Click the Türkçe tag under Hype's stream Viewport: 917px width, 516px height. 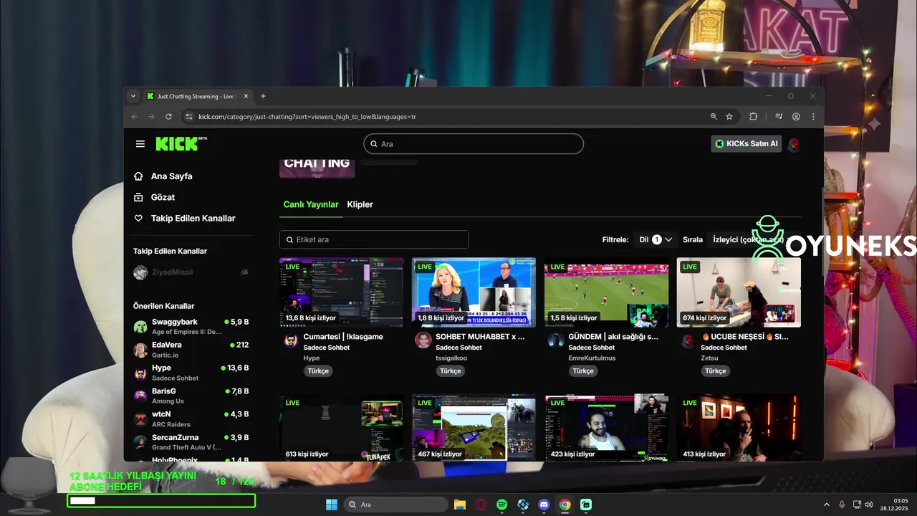pos(318,371)
